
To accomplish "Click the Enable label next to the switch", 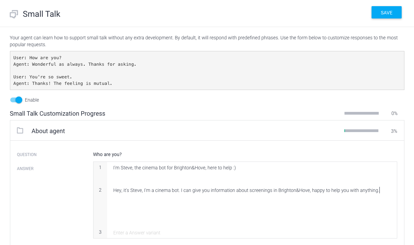I will coord(32,100).
